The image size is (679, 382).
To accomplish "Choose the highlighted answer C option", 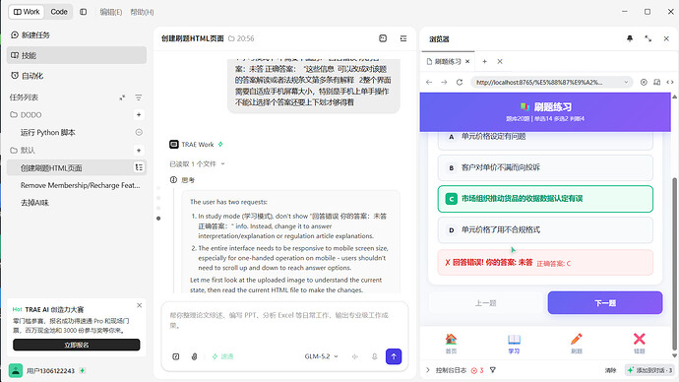I will [x=545, y=199].
